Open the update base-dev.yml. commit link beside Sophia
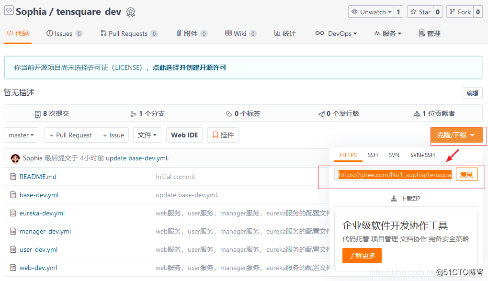 pos(137,158)
